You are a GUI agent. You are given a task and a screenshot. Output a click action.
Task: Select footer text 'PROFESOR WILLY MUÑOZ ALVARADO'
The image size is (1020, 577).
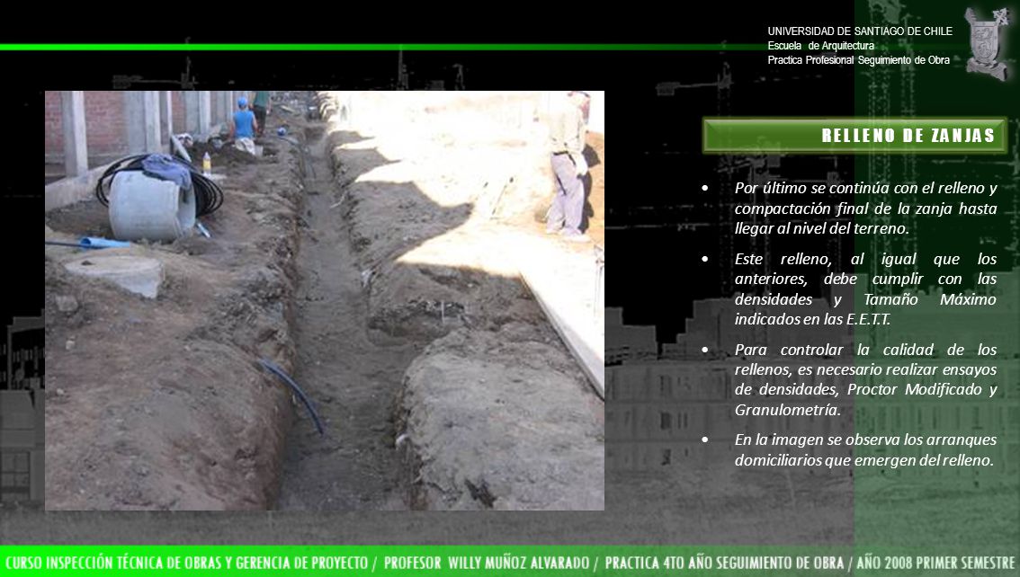pos(486,563)
